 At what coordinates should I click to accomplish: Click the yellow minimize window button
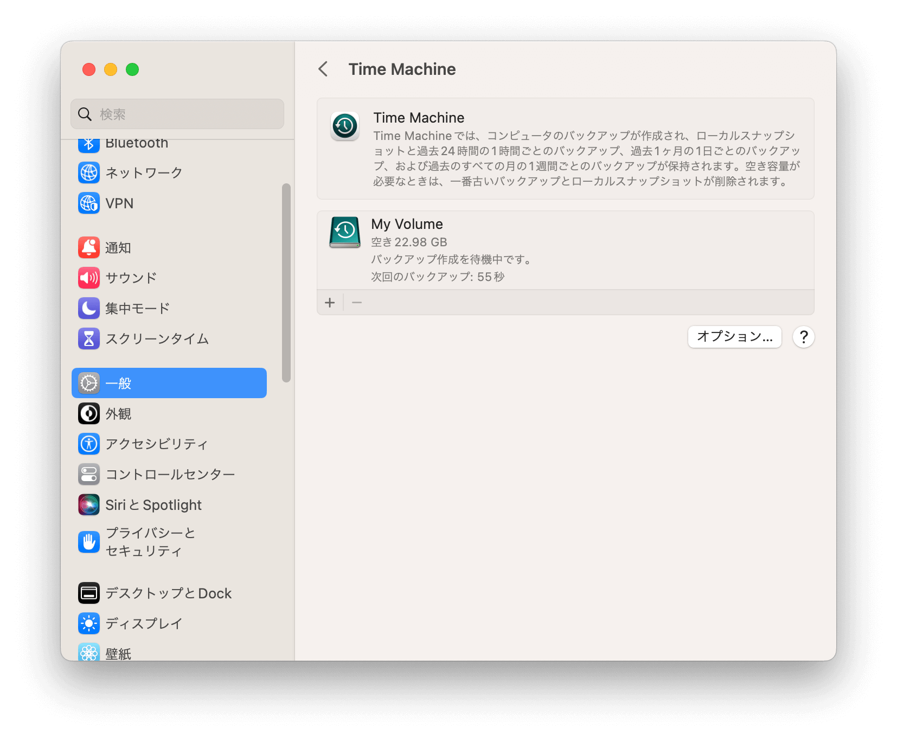[x=111, y=69]
